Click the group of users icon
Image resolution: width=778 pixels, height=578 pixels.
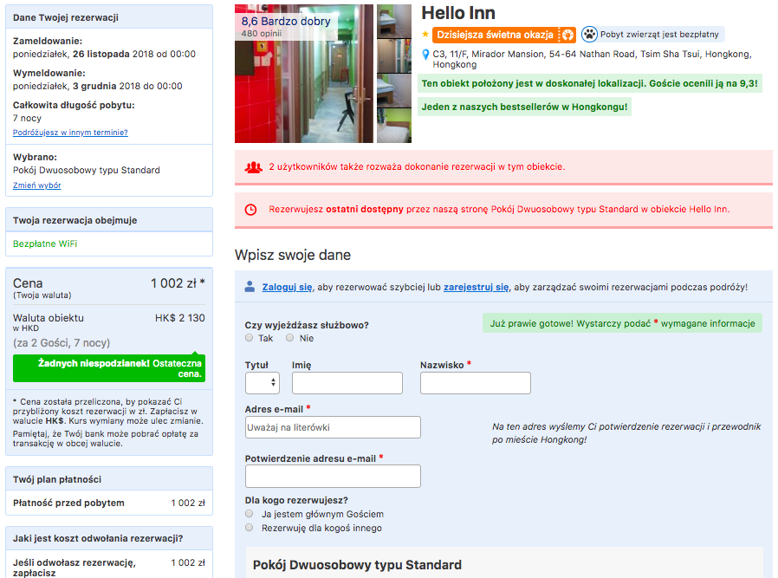253,167
